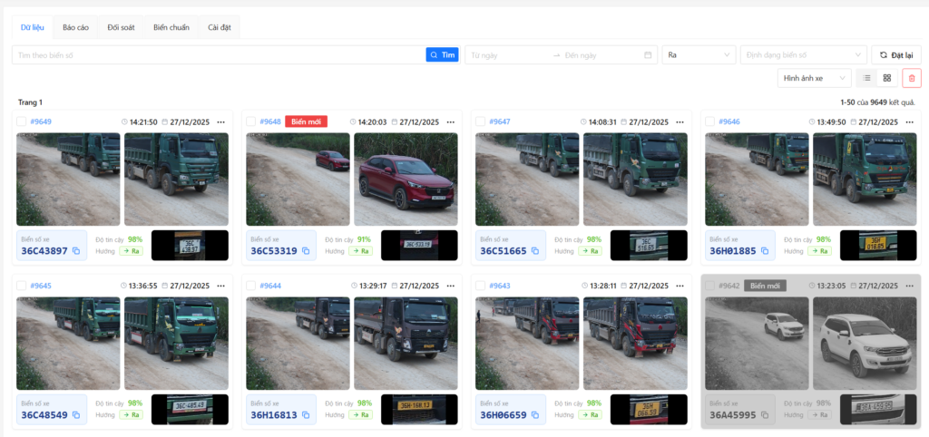This screenshot has width=929, height=437.
Task: Open the calendar icon in date range
Action: click(x=648, y=55)
